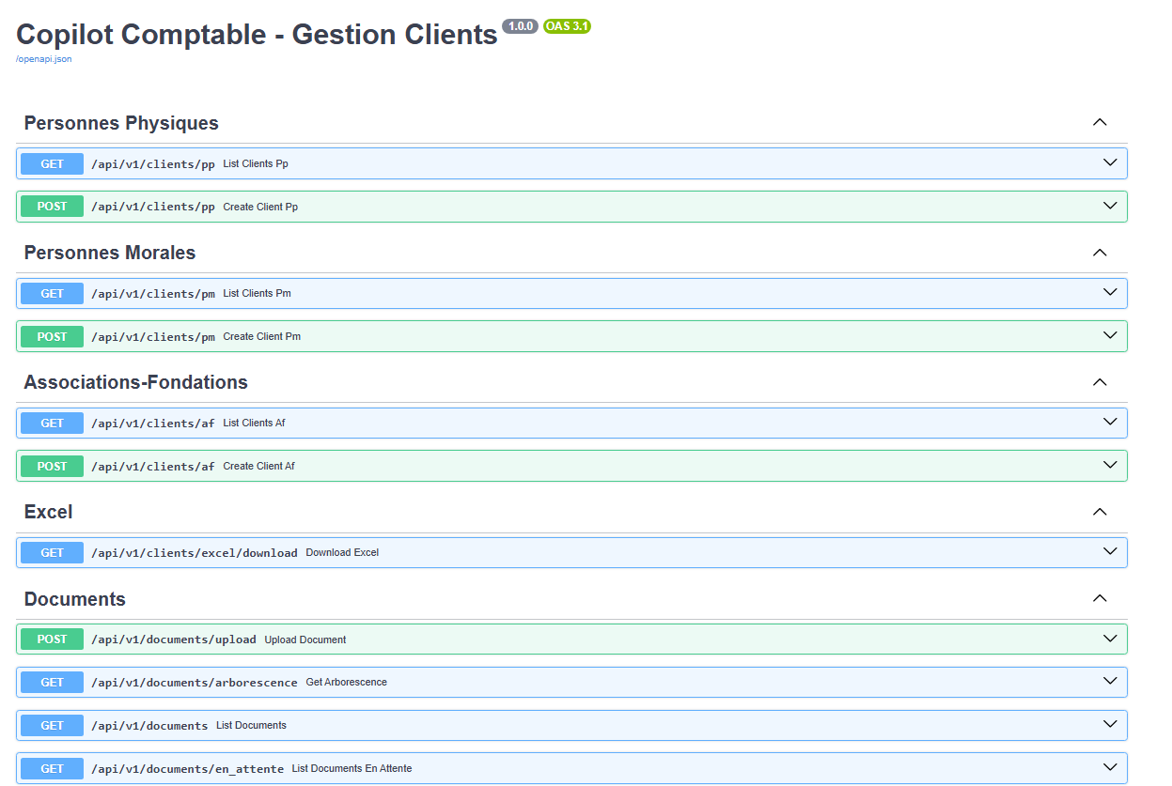
Task: Collapse the Personnes Physiques section
Action: 1100,123
